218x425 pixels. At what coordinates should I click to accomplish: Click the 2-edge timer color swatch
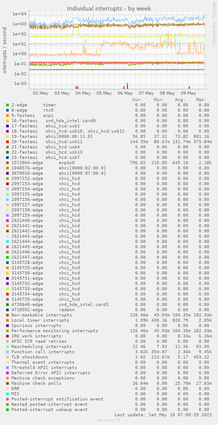(x=7, y=105)
